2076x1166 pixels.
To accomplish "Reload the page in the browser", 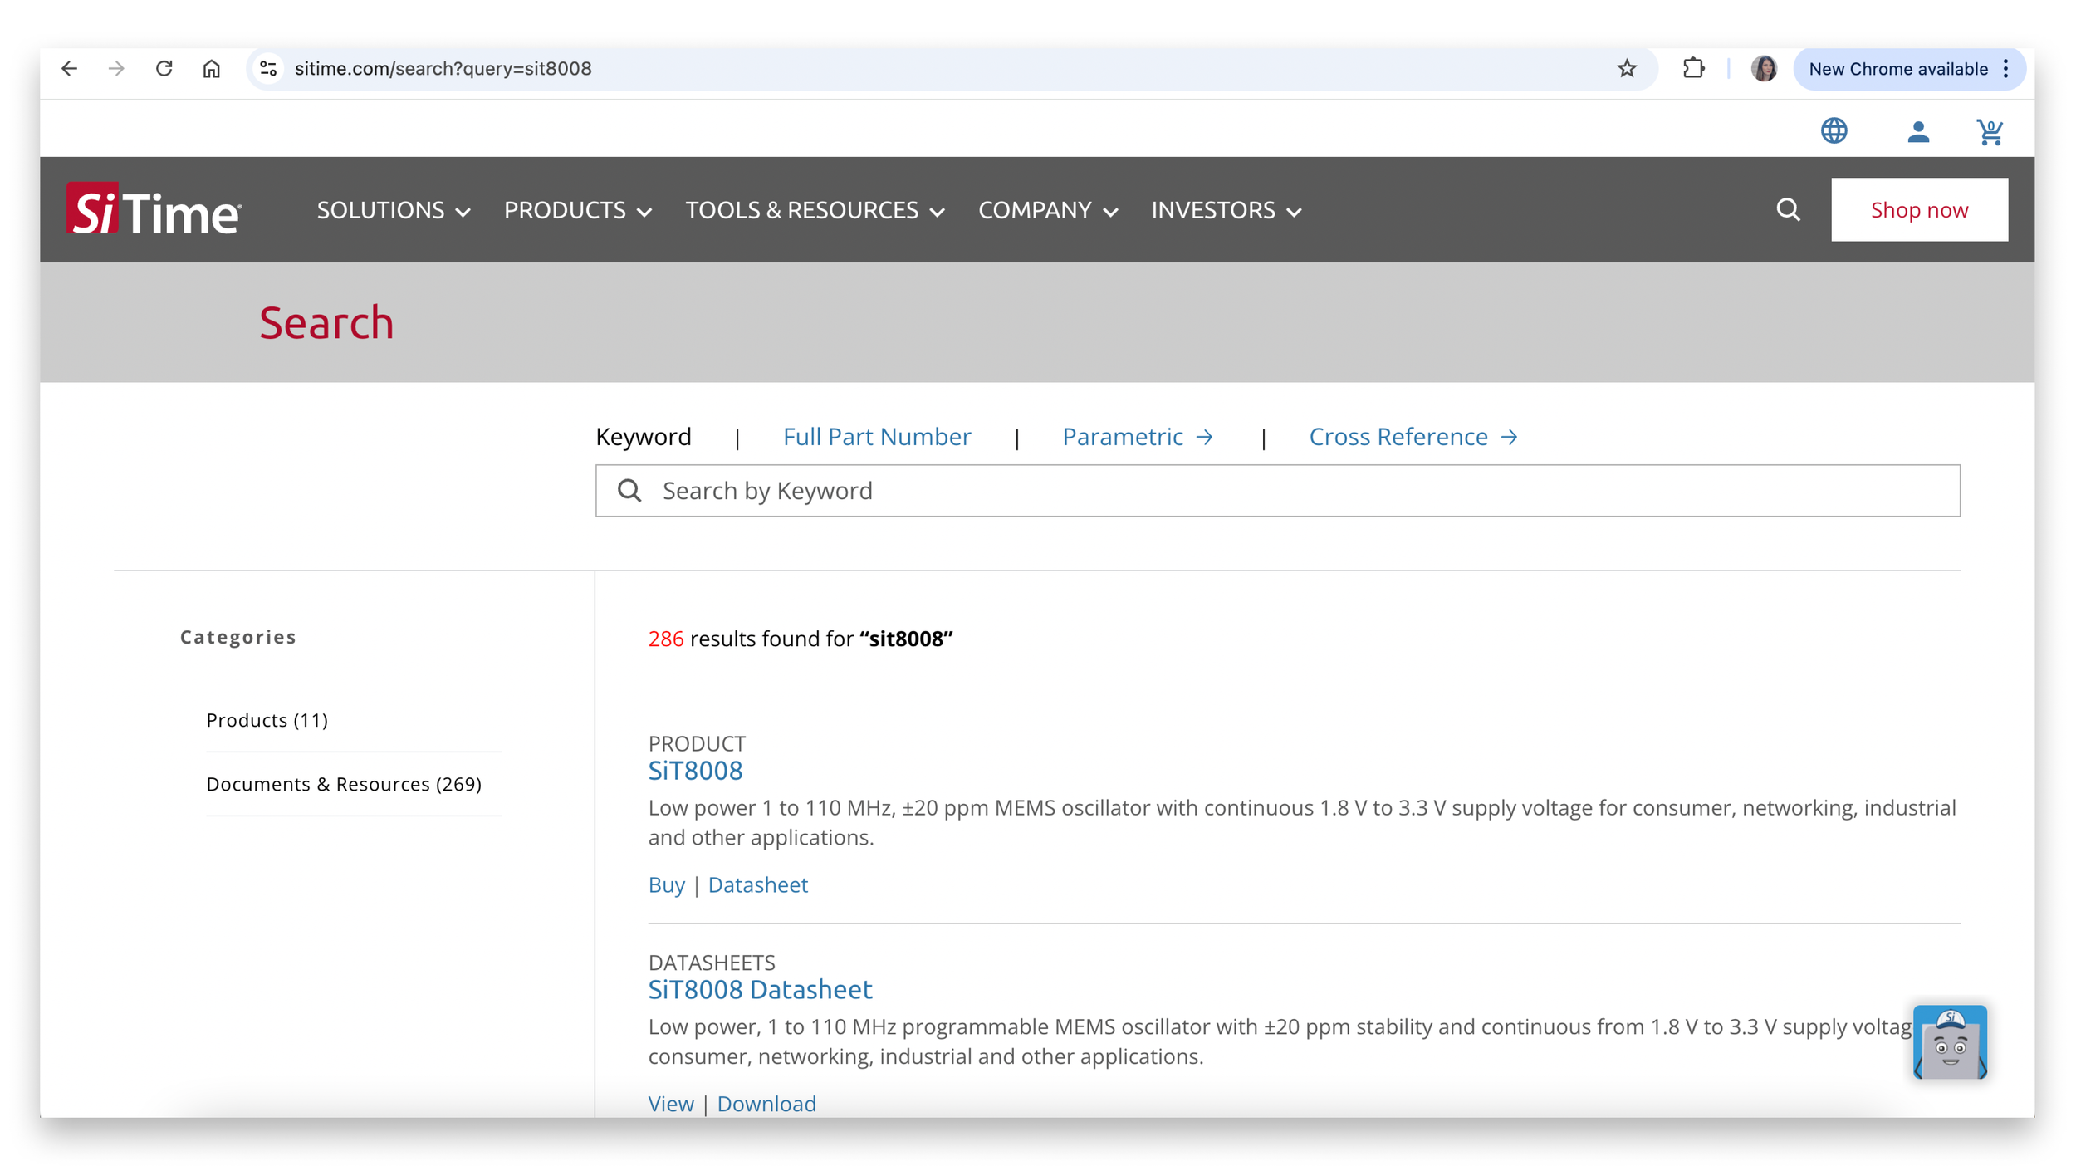I will 164,68.
